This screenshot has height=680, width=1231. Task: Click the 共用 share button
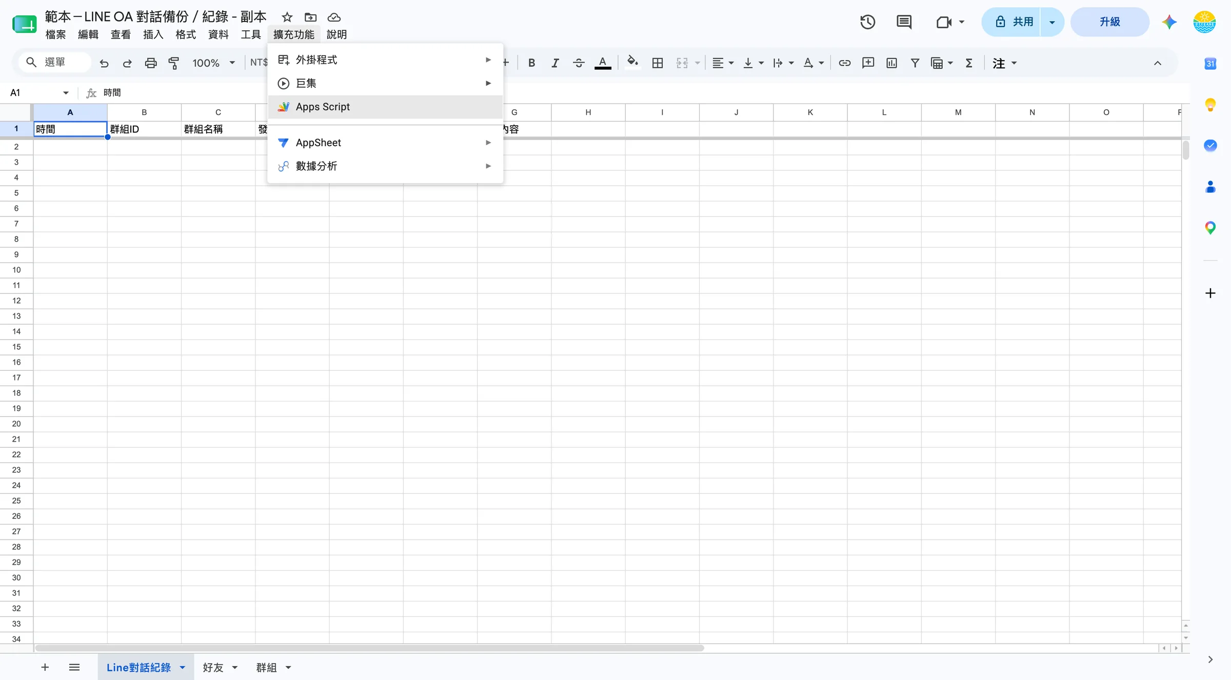tap(1011, 22)
